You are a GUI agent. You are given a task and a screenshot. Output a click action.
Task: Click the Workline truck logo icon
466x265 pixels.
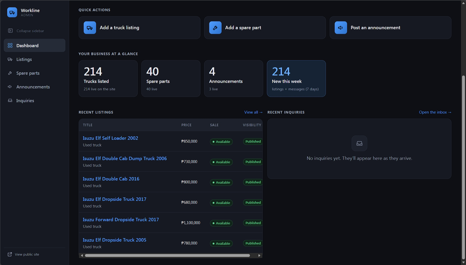pyautogui.click(x=12, y=12)
